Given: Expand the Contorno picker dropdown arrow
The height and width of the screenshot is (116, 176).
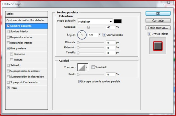Looking at the screenshot, I should (87, 67).
